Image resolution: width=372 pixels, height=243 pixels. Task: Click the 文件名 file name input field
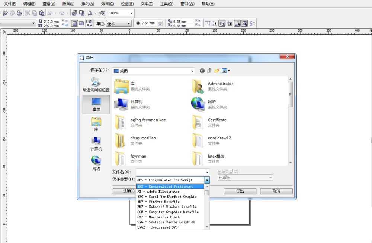click(x=170, y=172)
